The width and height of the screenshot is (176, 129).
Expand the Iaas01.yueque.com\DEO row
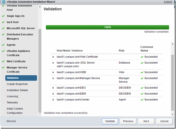point(53,88)
